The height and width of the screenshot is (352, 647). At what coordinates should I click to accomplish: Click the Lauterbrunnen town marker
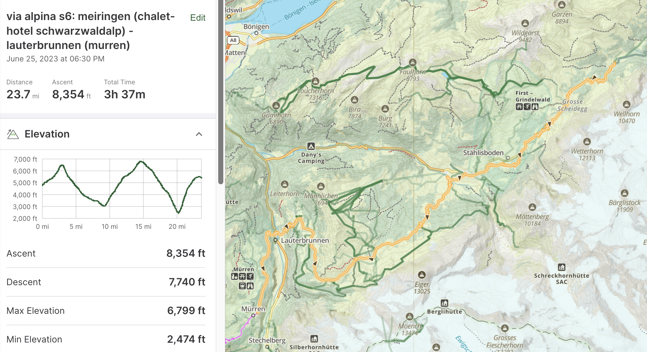click(275, 240)
